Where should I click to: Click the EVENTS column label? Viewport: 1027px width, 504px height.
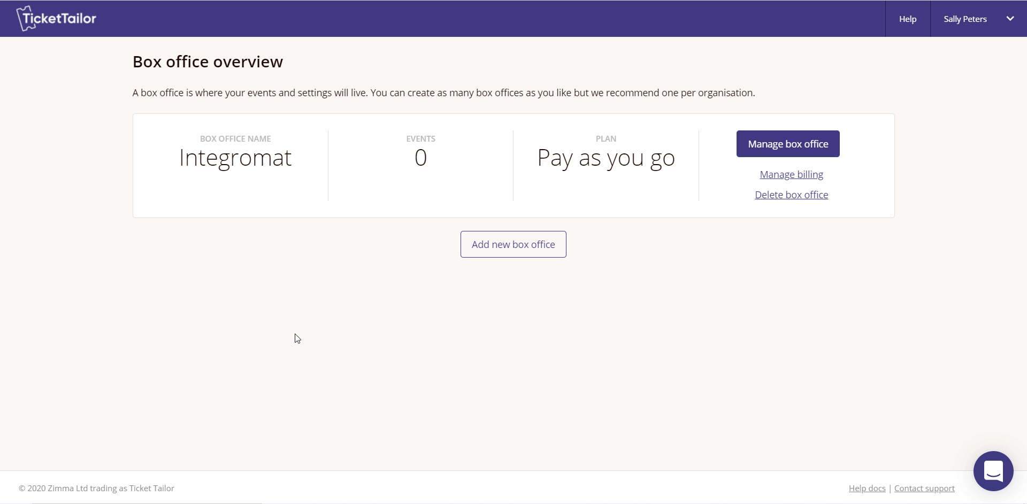pyautogui.click(x=420, y=139)
